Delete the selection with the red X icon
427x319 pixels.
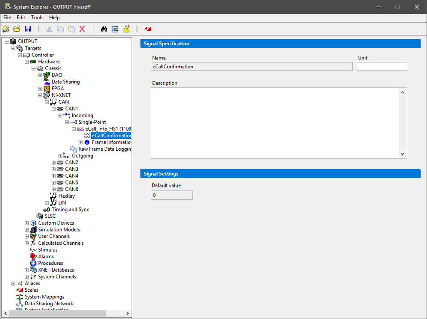(x=82, y=29)
